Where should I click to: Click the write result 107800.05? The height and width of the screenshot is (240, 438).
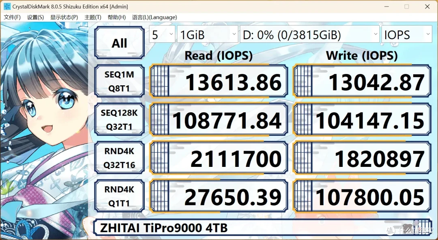point(362,196)
